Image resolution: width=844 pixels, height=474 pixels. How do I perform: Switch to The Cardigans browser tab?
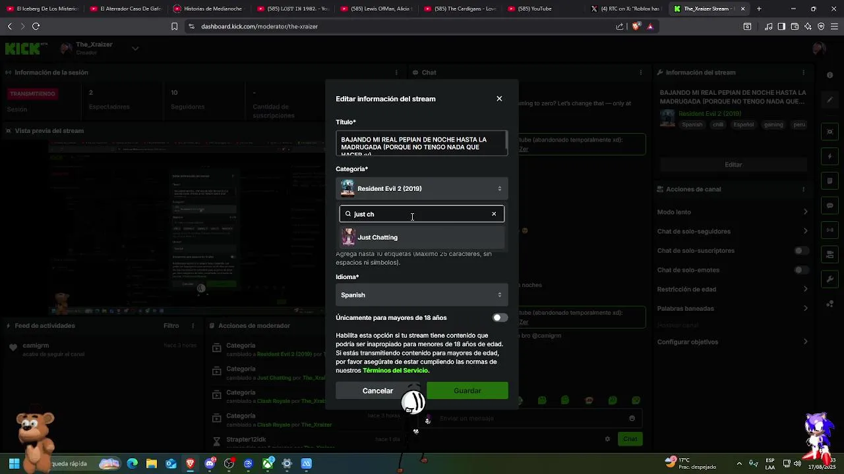click(460, 9)
